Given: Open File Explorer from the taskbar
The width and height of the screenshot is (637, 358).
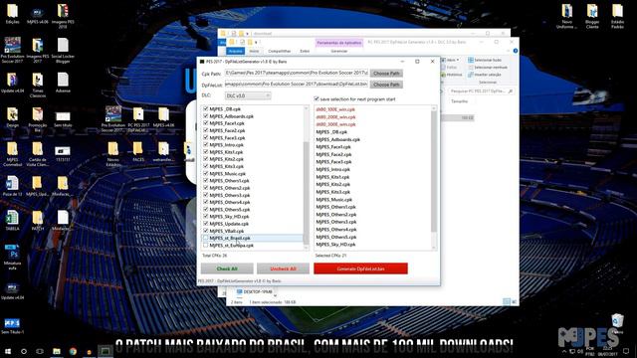Looking at the screenshot, I should [x=57, y=351].
